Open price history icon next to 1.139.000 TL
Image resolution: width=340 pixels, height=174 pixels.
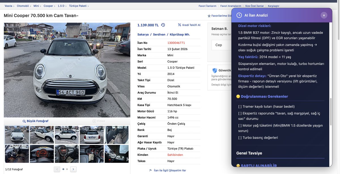click(x=163, y=25)
